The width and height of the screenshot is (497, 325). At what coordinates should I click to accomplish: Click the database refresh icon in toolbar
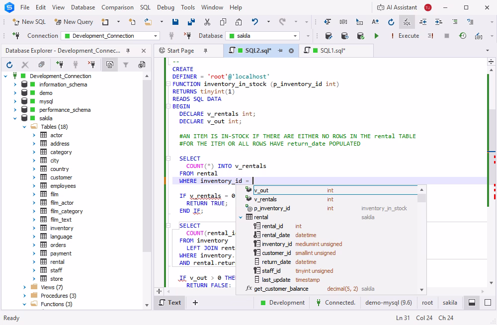(x=344, y=36)
